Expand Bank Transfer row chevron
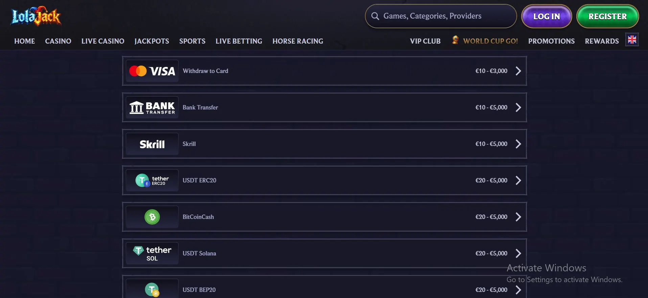The width and height of the screenshot is (648, 298). [518, 107]
